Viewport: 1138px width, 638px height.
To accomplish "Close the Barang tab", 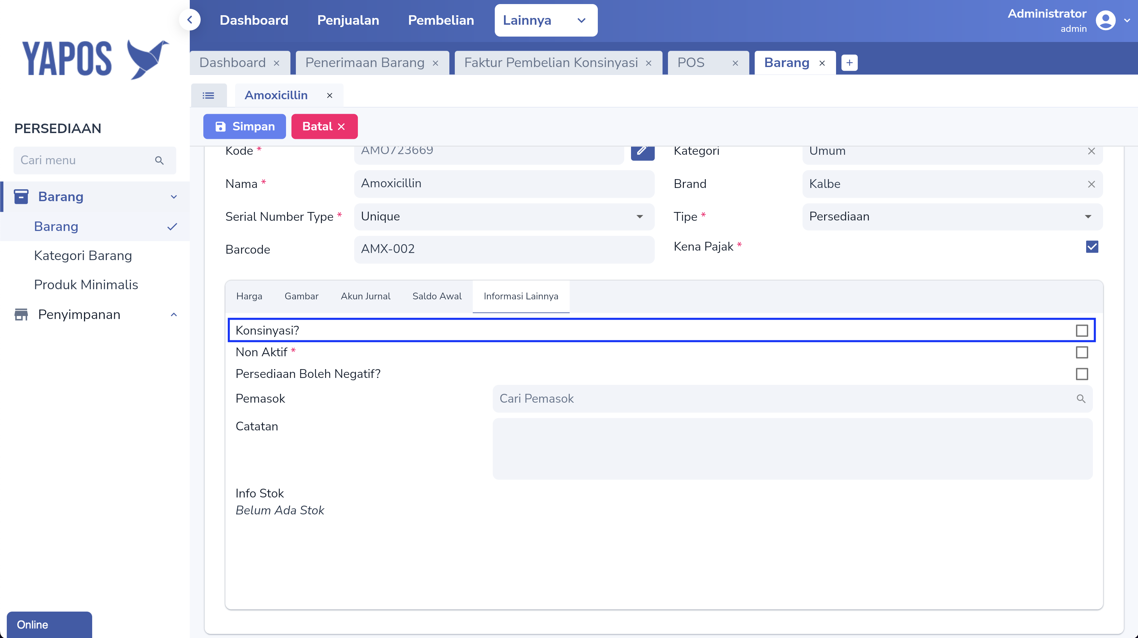I will point(822,63).
